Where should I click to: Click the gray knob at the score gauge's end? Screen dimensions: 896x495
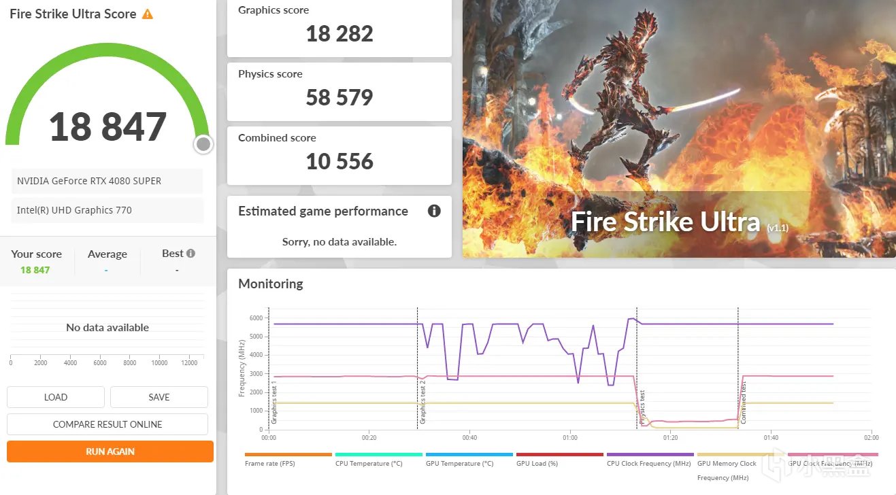(x=203, y=144)
